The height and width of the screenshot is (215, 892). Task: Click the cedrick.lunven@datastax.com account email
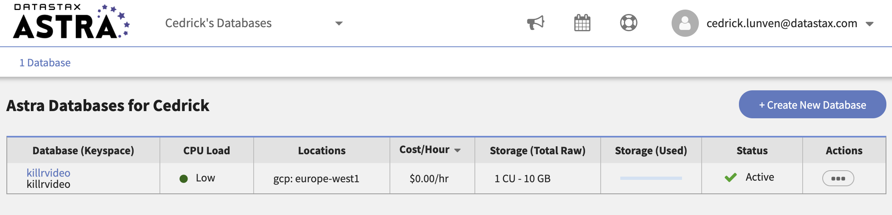(781, 24)
